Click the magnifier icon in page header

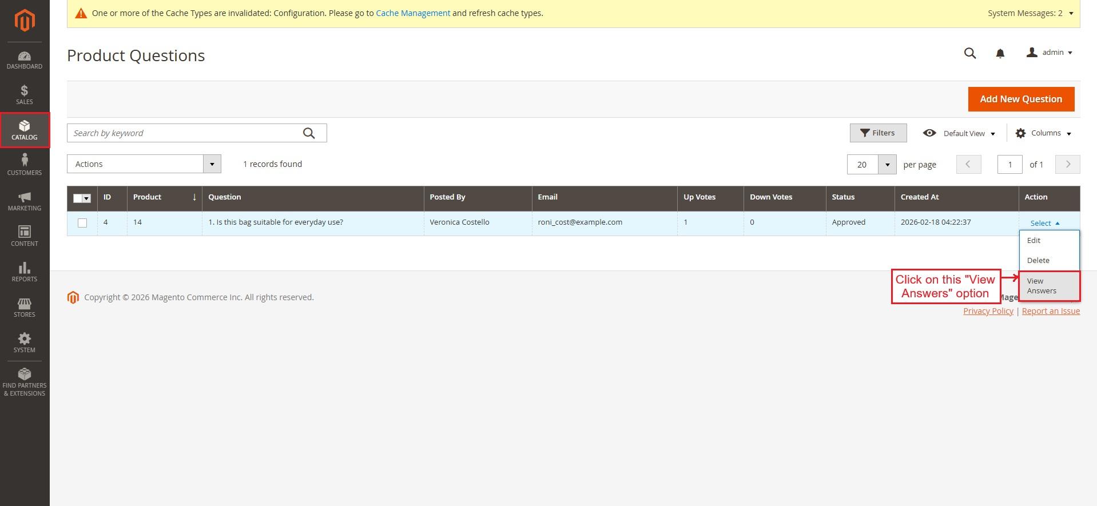tap(969, 53)
